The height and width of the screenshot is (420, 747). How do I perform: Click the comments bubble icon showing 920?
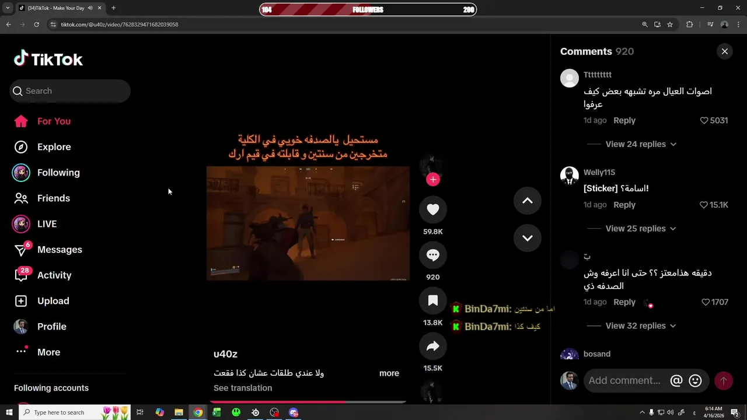point(433,255)
